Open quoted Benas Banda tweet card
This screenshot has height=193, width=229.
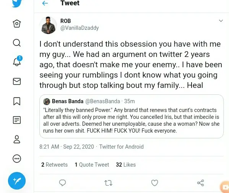point(132,116)
